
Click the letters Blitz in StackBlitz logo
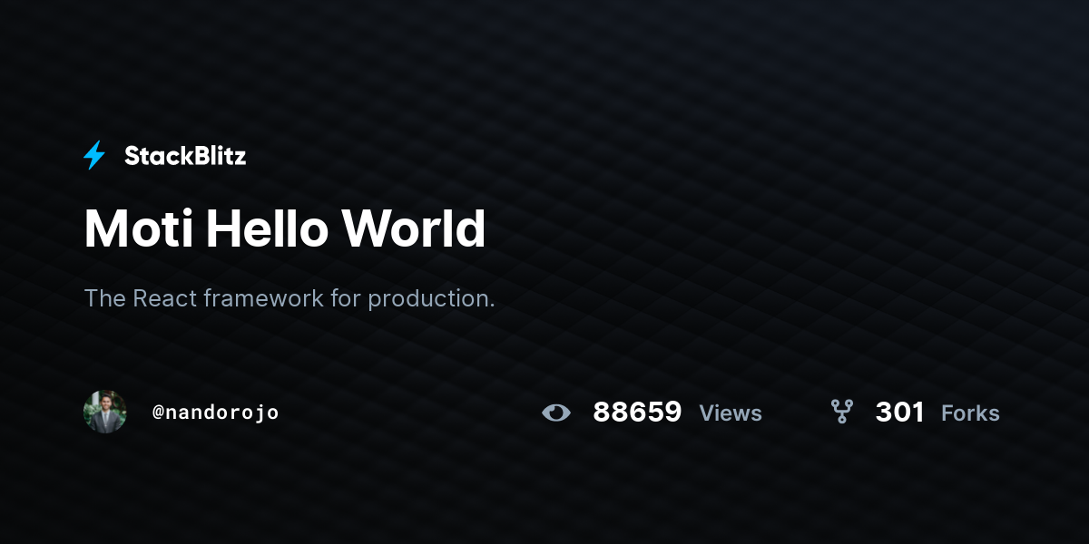[216, 156]
